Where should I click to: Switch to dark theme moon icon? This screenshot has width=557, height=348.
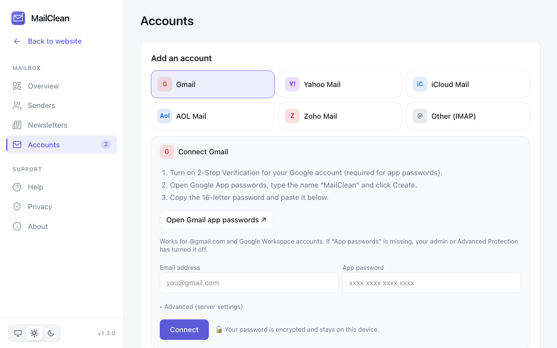tap(51, 333)
